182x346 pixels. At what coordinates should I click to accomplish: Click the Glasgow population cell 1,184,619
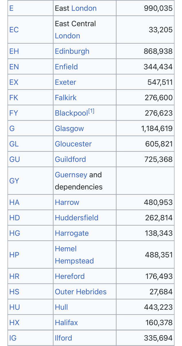tap(157, 129)
